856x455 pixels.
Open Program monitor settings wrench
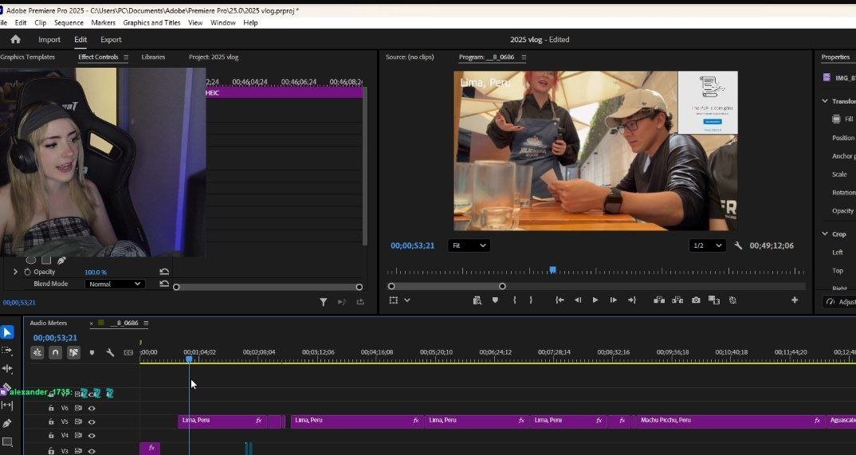[739, 245]
